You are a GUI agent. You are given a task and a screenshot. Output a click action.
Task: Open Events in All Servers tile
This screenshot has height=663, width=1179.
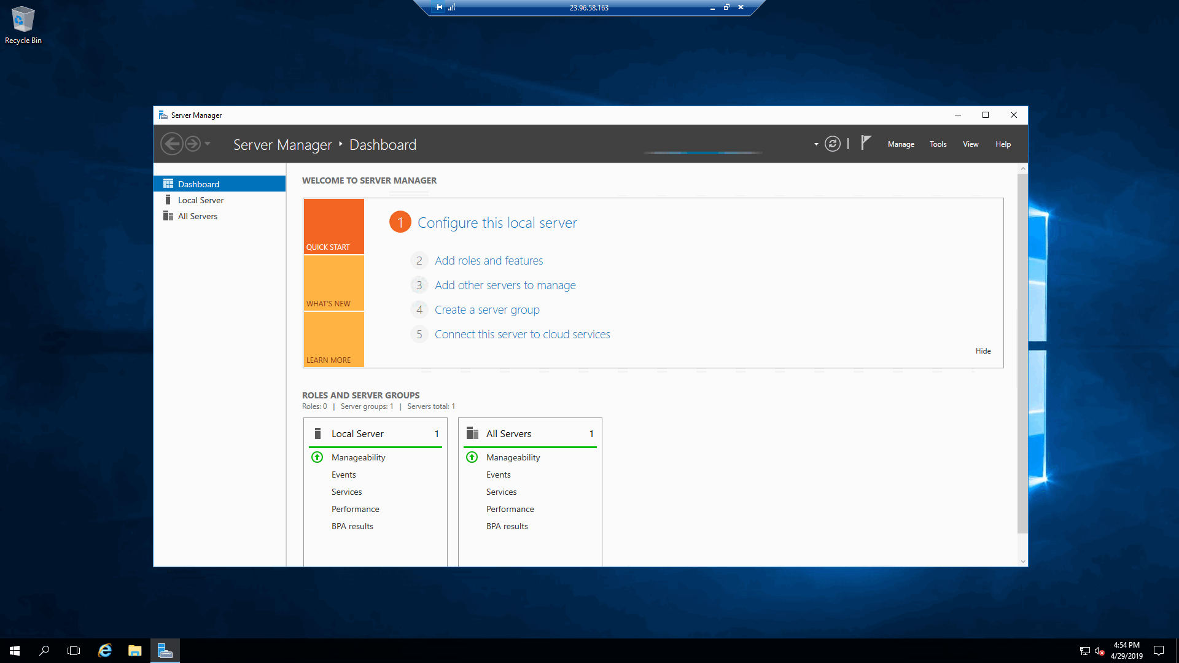coord(499,475)
